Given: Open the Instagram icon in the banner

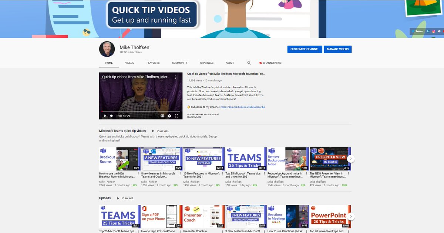Looking at the screenshot, I should tap(434, 31).
